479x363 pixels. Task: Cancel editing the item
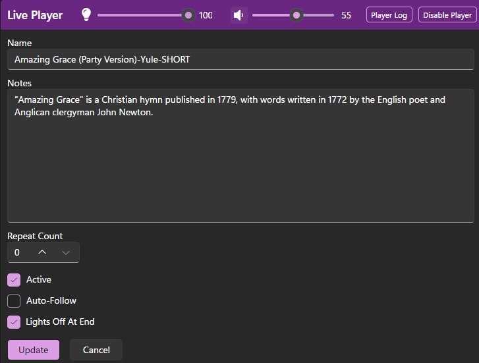click(x=96, y=350)
